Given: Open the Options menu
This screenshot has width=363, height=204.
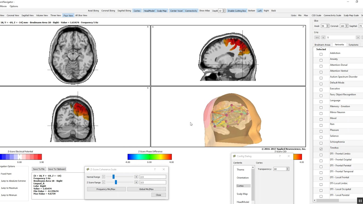Looking at the screenshot, I should point(14,6).
